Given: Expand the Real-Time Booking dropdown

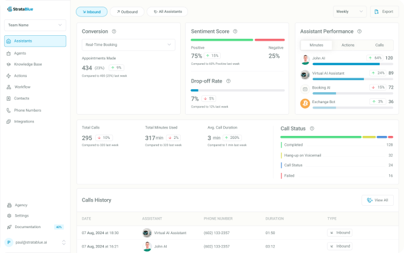Looking at the screenshot, I should (x=128, y=45).
